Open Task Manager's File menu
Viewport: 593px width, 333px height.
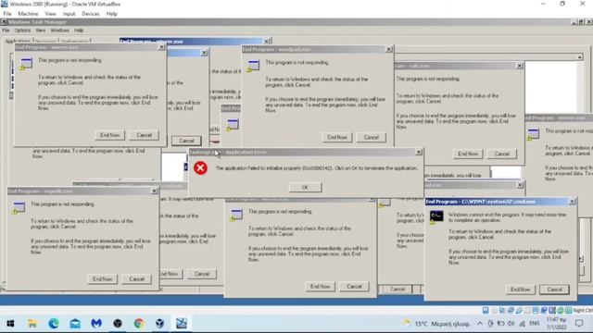pyautogui.click(x=6, y=31)
